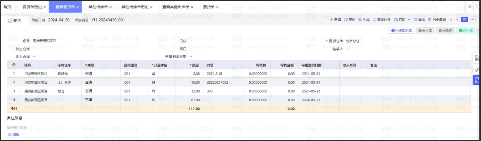
Task: Go to next document with right arrow
Action: click(x=457, y=20)
